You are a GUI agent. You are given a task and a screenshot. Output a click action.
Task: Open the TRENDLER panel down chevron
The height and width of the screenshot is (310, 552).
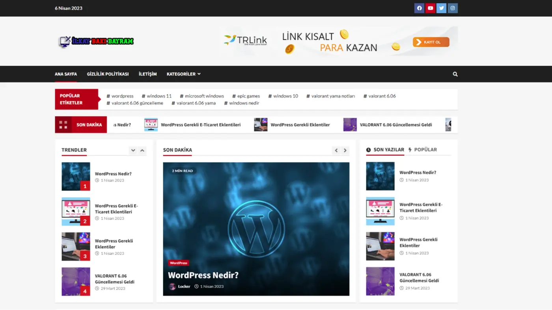coord(133,150)
